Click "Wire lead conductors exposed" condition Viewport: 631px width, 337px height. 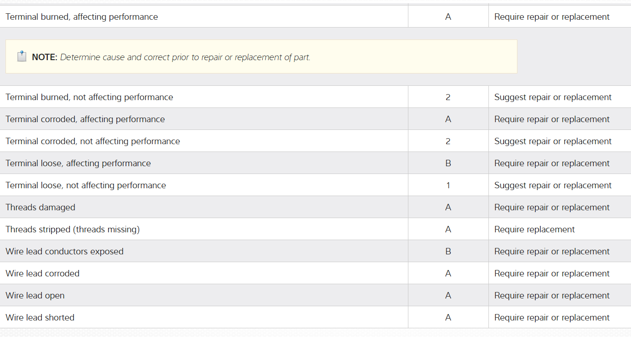(64, 252)
